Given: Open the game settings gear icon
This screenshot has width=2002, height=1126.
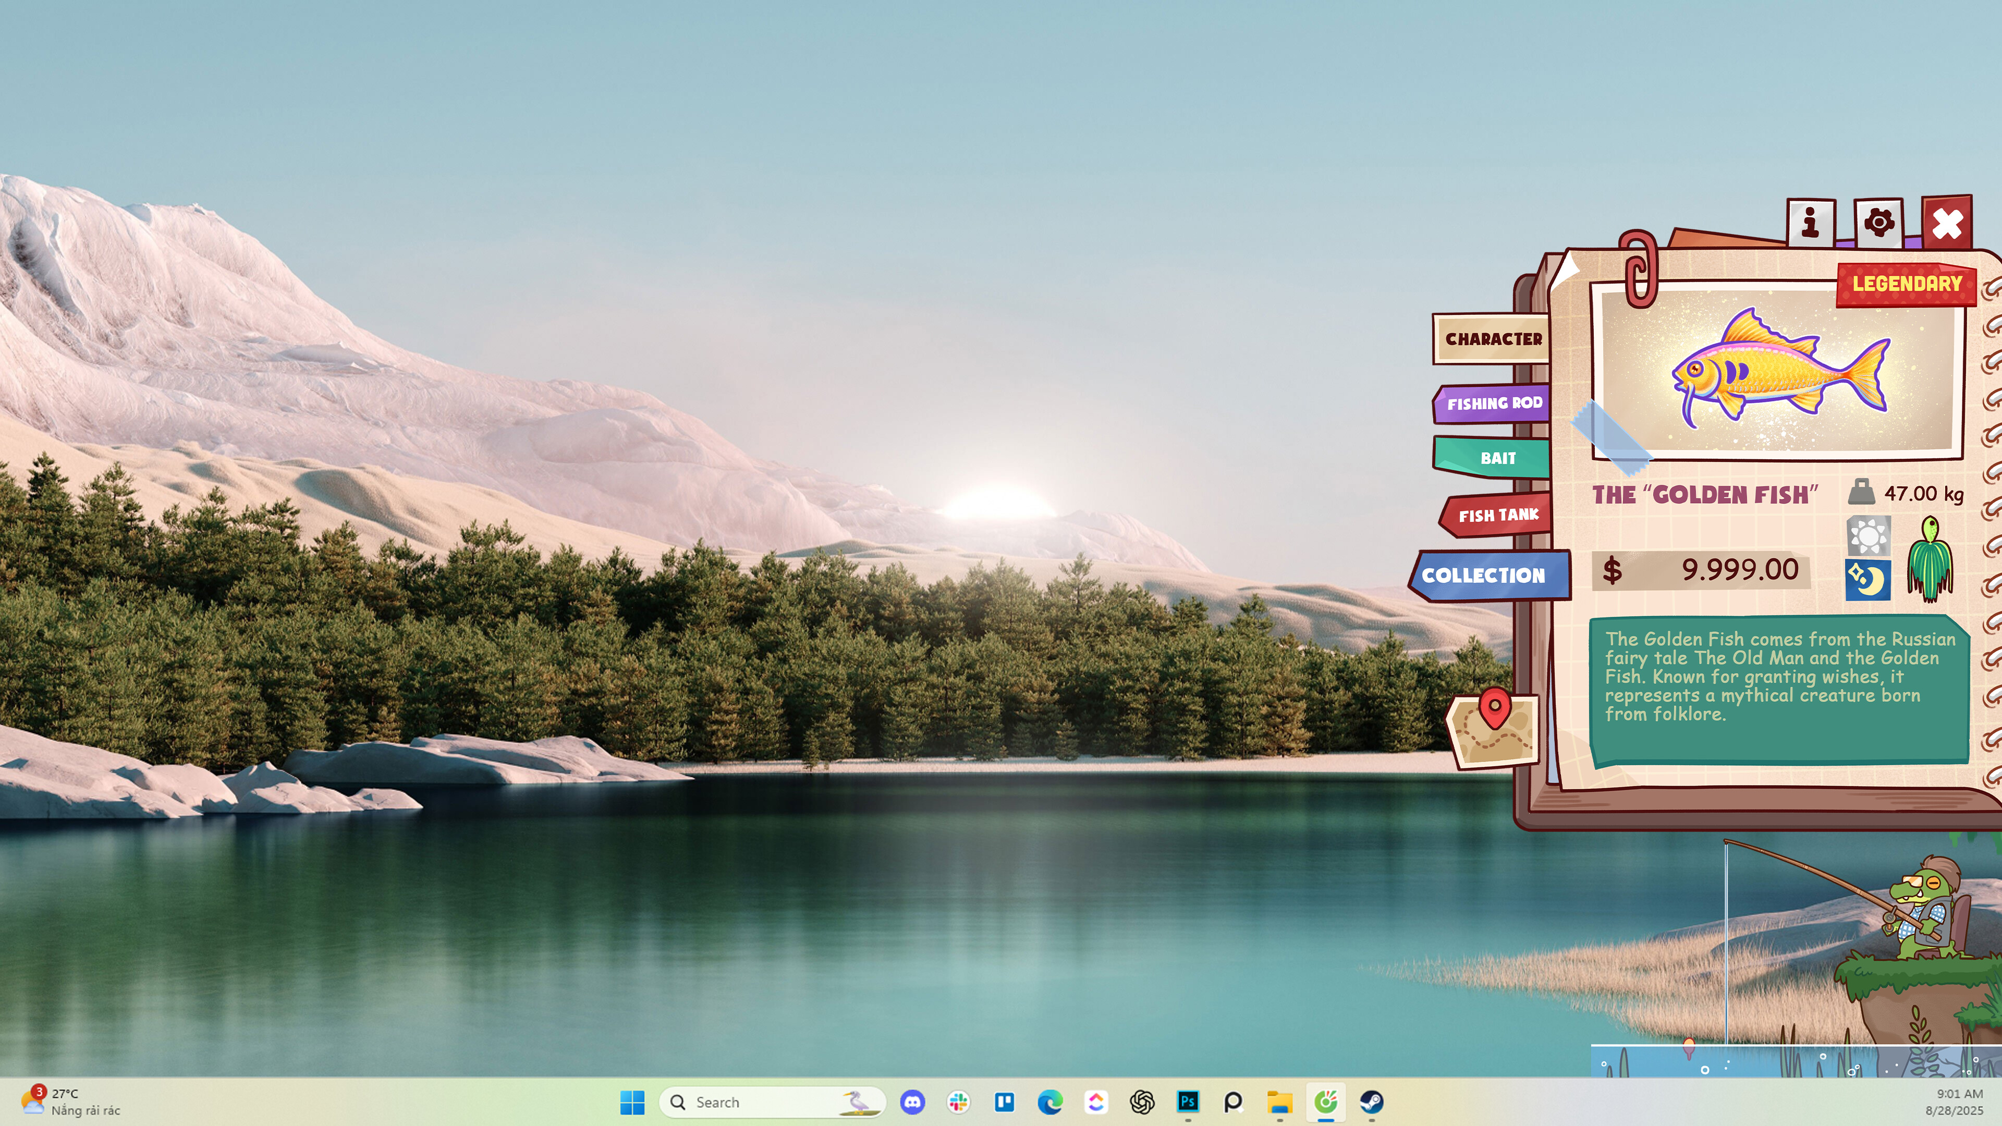Looking at the screenshot, I should tap(1879, 224).
